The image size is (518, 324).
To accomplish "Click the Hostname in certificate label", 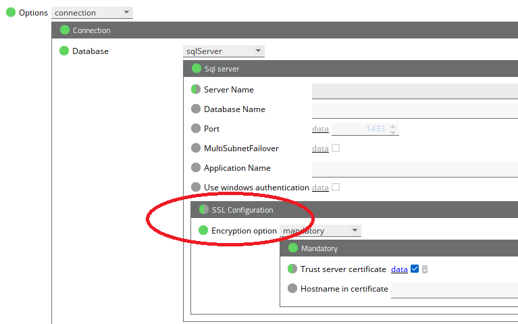I will coord(344,289).
